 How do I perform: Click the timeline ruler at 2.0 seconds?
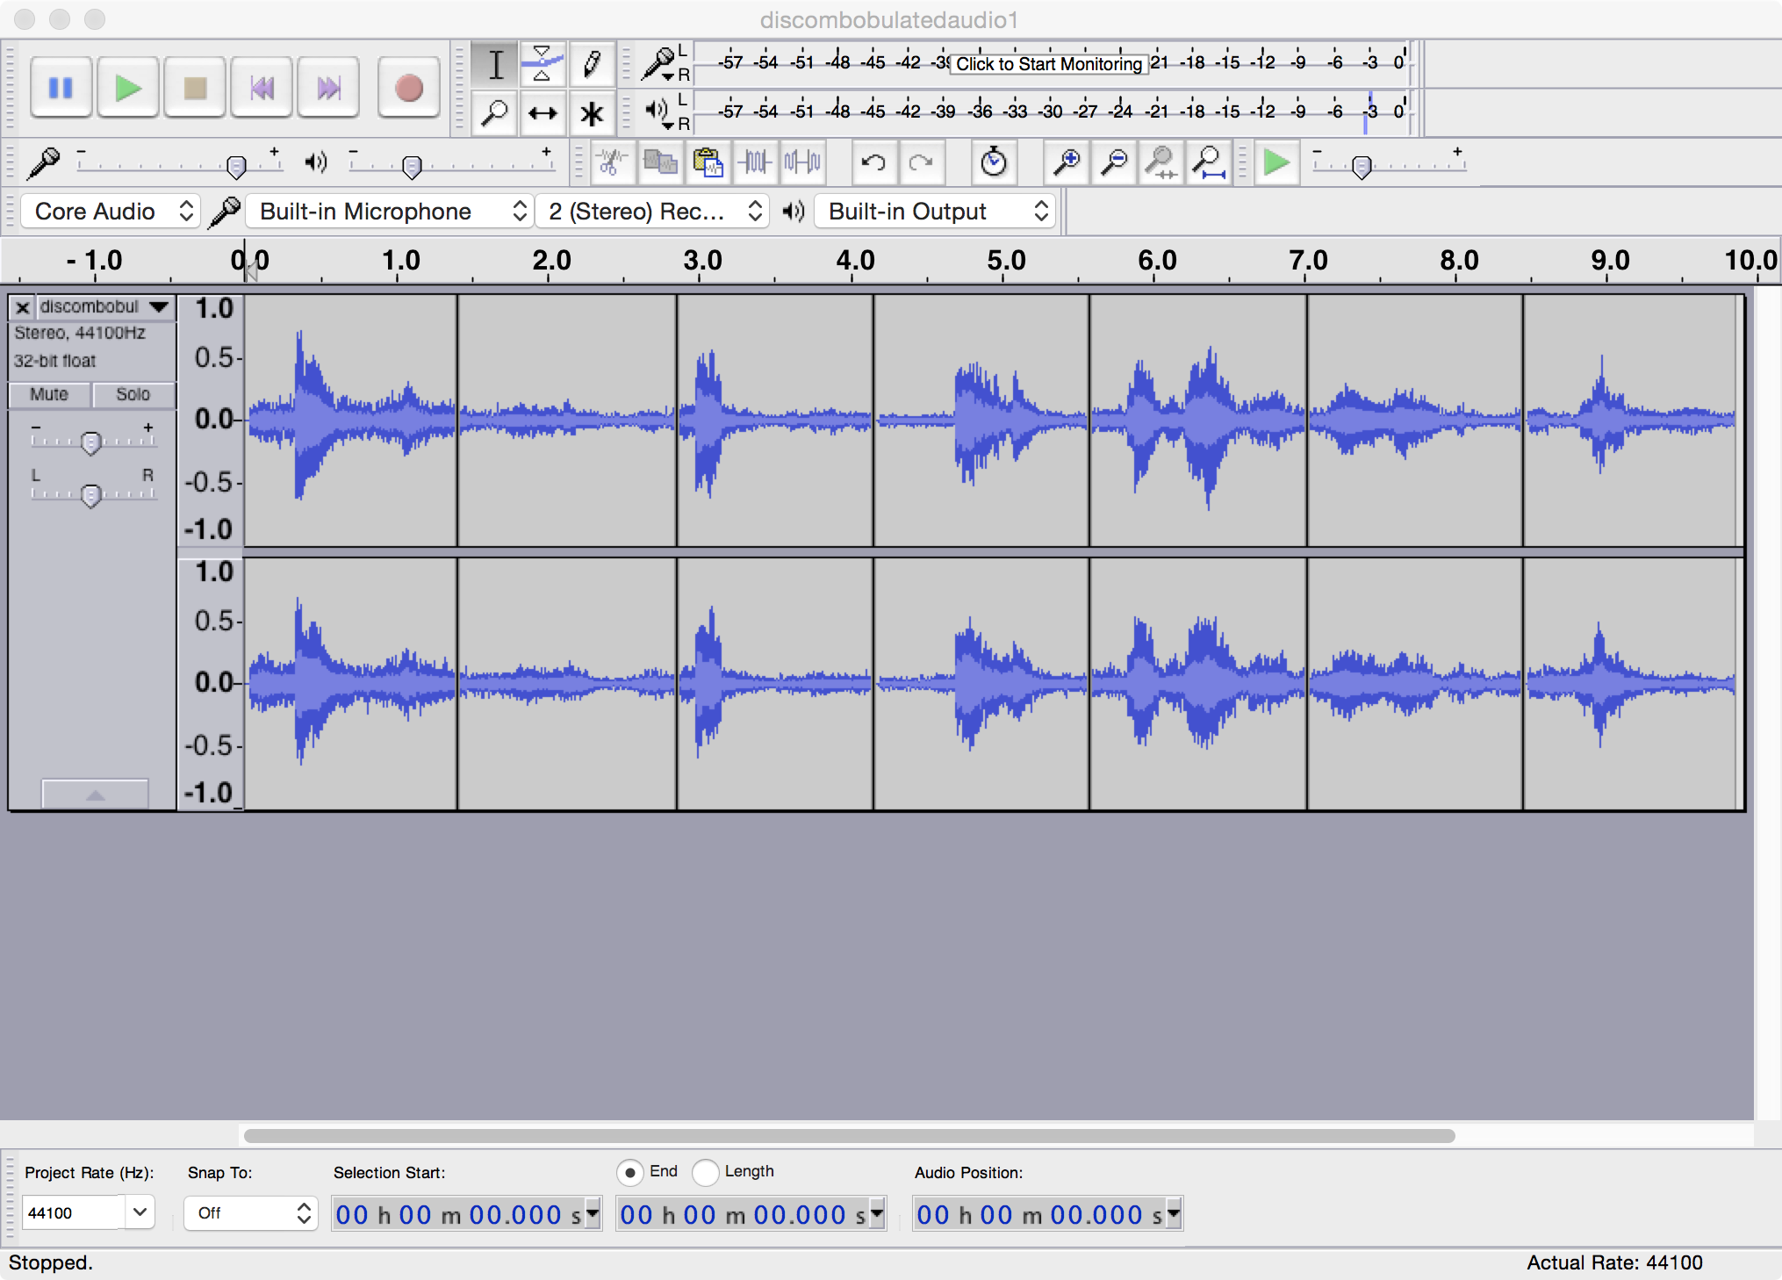550,261
